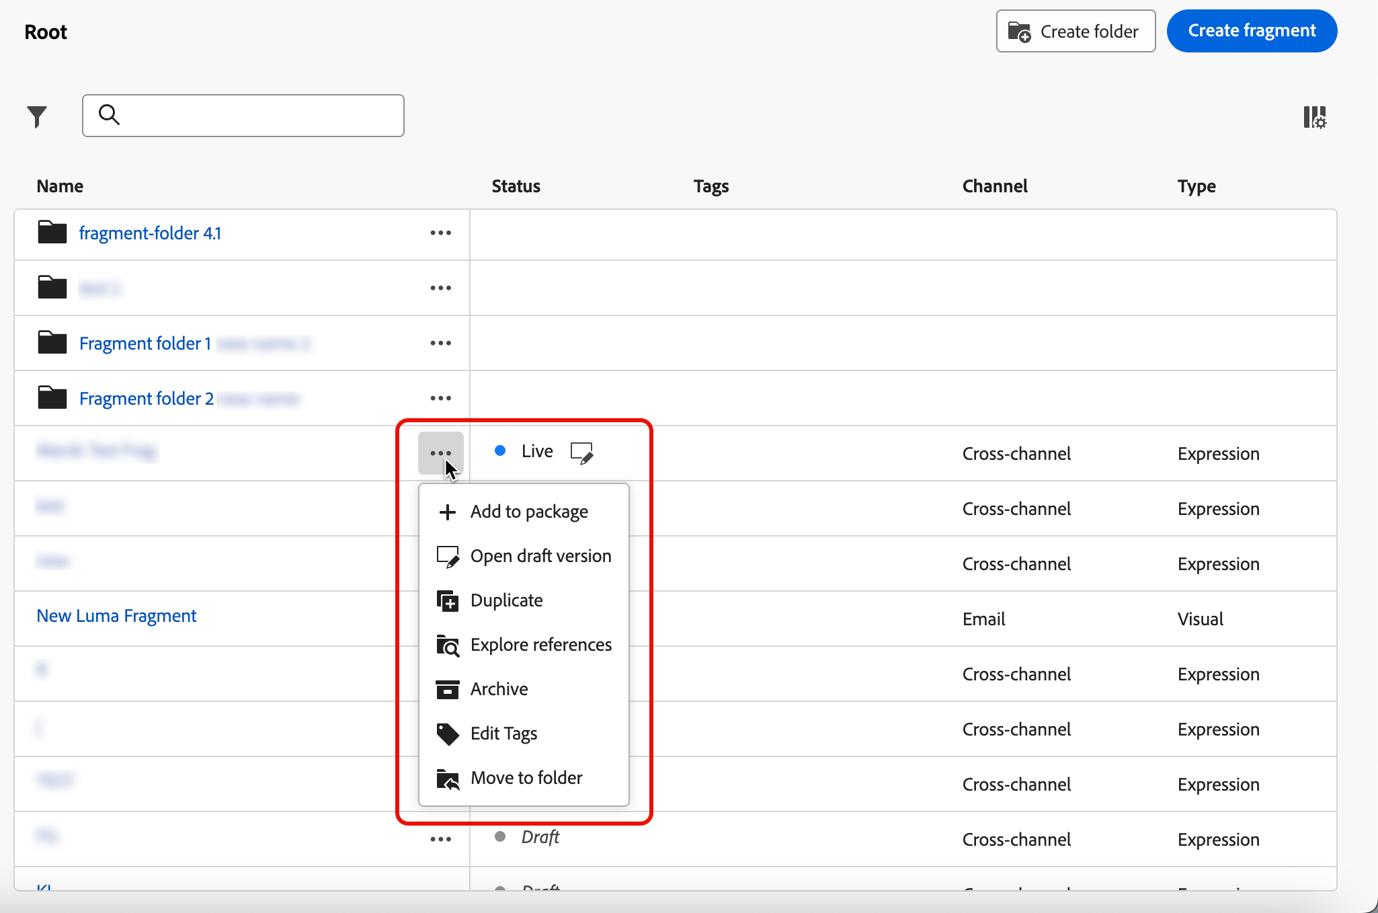Open More actions on the bottom Draft row

point(440,839)
